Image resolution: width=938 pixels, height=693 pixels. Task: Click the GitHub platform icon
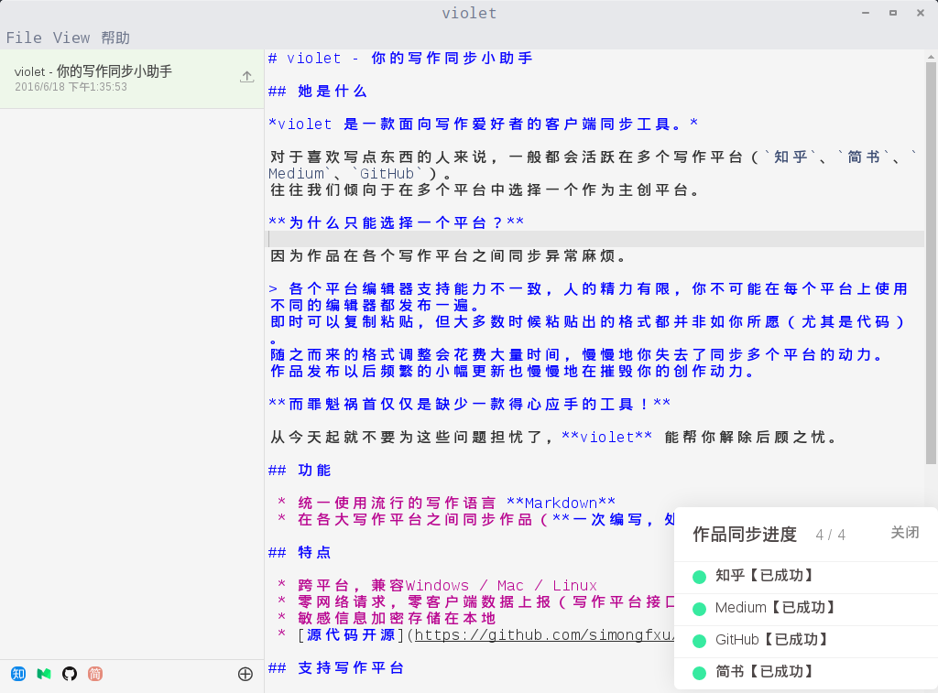click(x=70, y=674)
